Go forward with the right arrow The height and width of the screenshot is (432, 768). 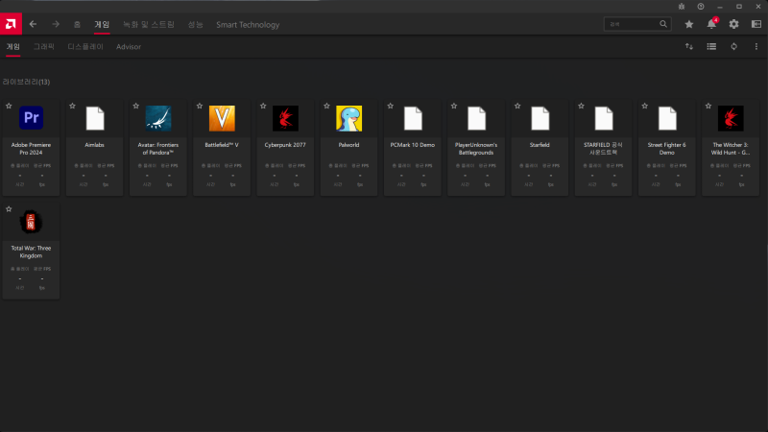(x=56, y=24)
